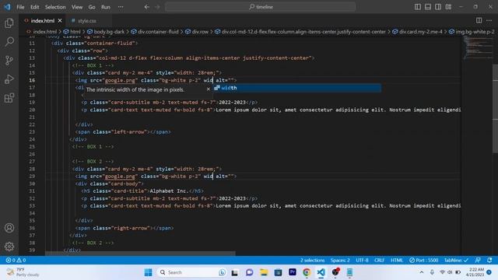Viewport: 498px width, 280px height.
Task: Open the Edit menu
Action: click(34, 7)
